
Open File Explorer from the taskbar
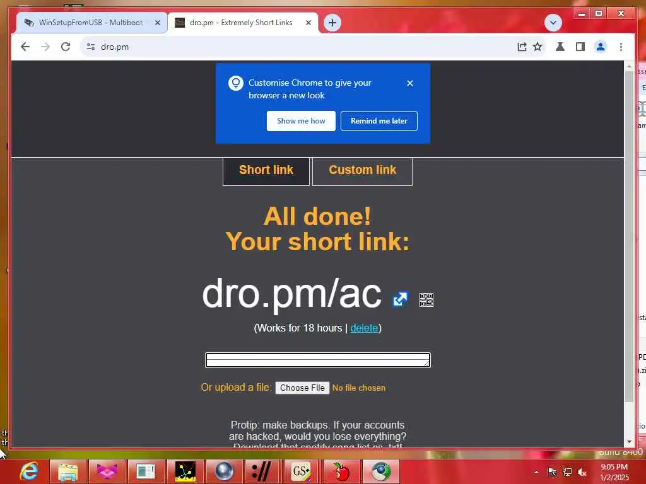[x=68, y=471]
